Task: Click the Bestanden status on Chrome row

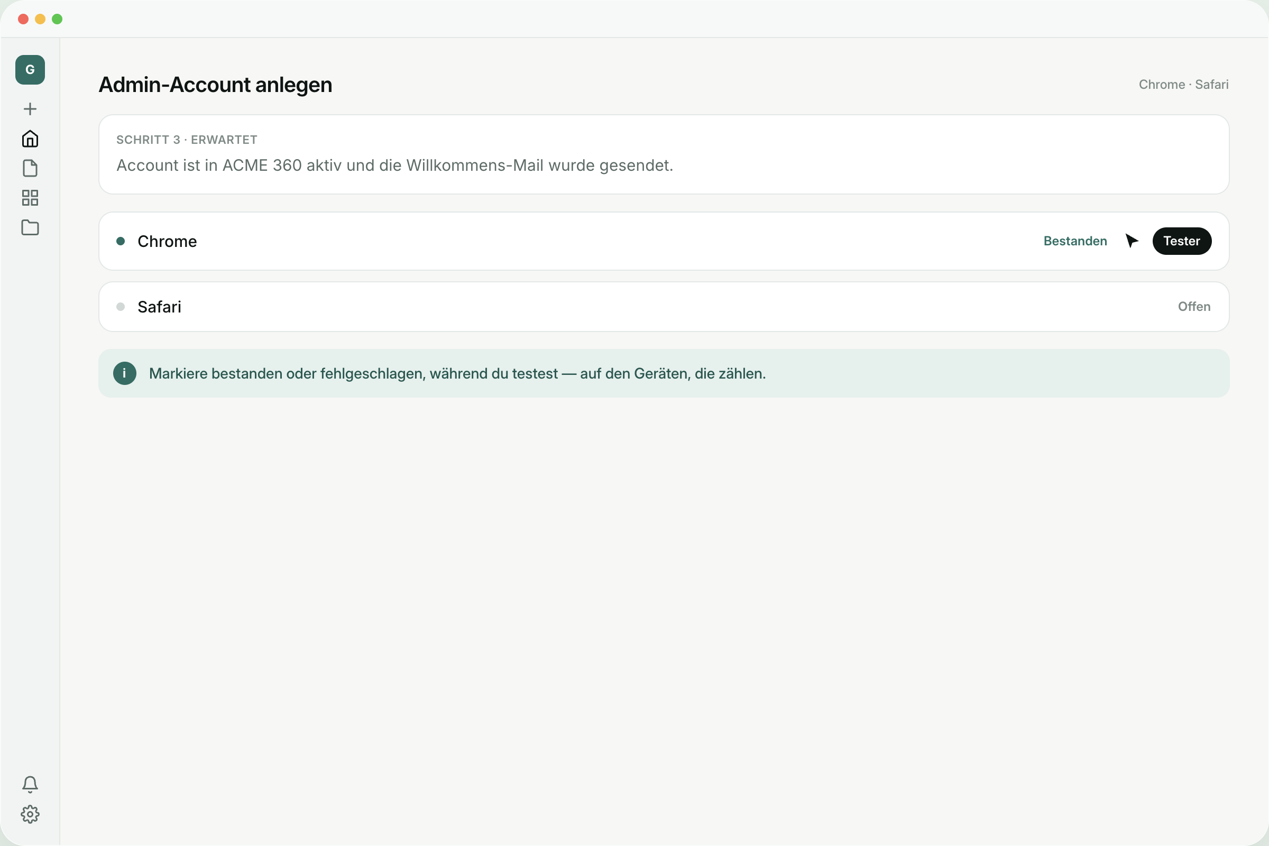Action: pos(1075,241)
